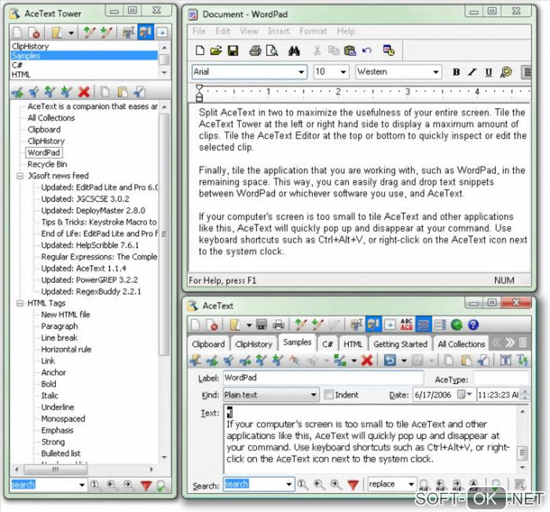The image size is (550, 512).
Task: Toggle Underline in WordPad format bar
Action: point(489,72)
